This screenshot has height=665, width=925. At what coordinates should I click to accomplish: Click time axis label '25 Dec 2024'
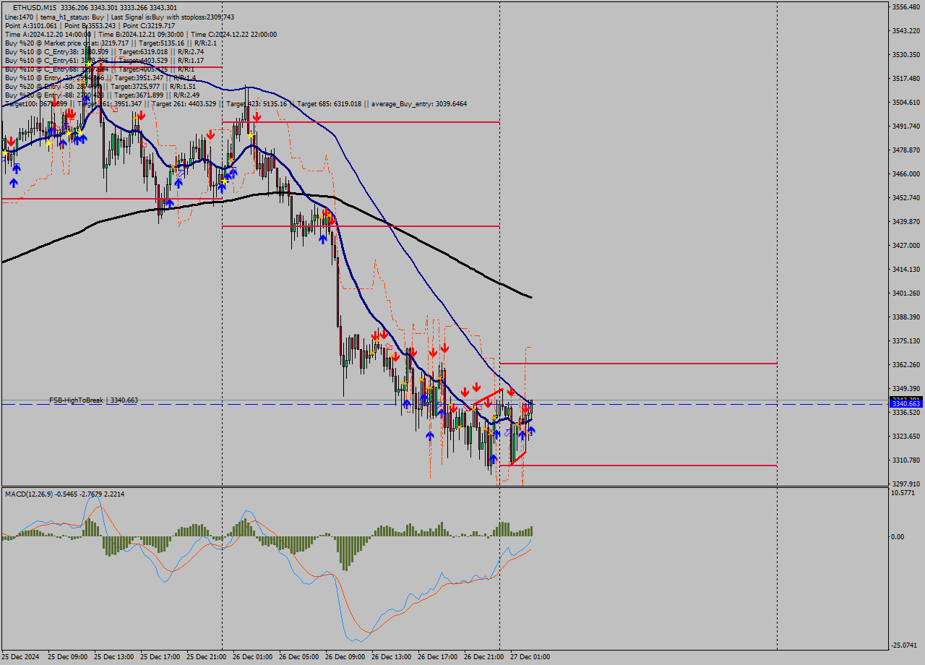(20, 657)
